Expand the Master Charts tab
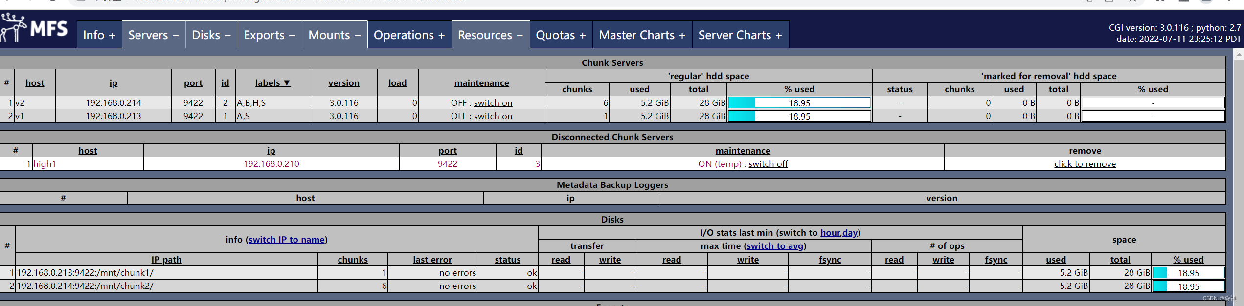This screenshot has height=306, width=1244. [642, 35]
